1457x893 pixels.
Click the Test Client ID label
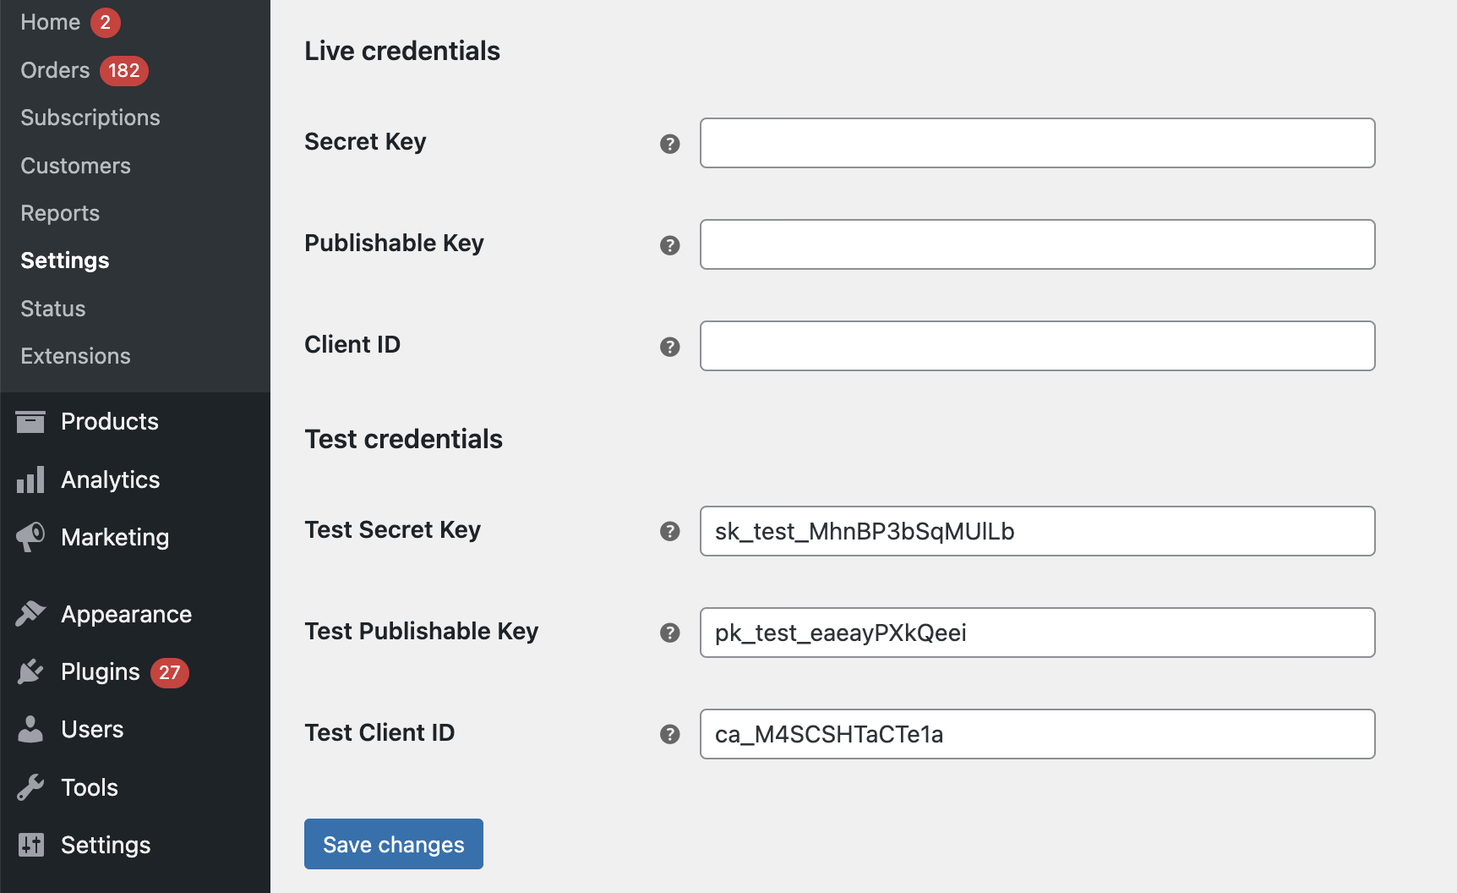379,732
